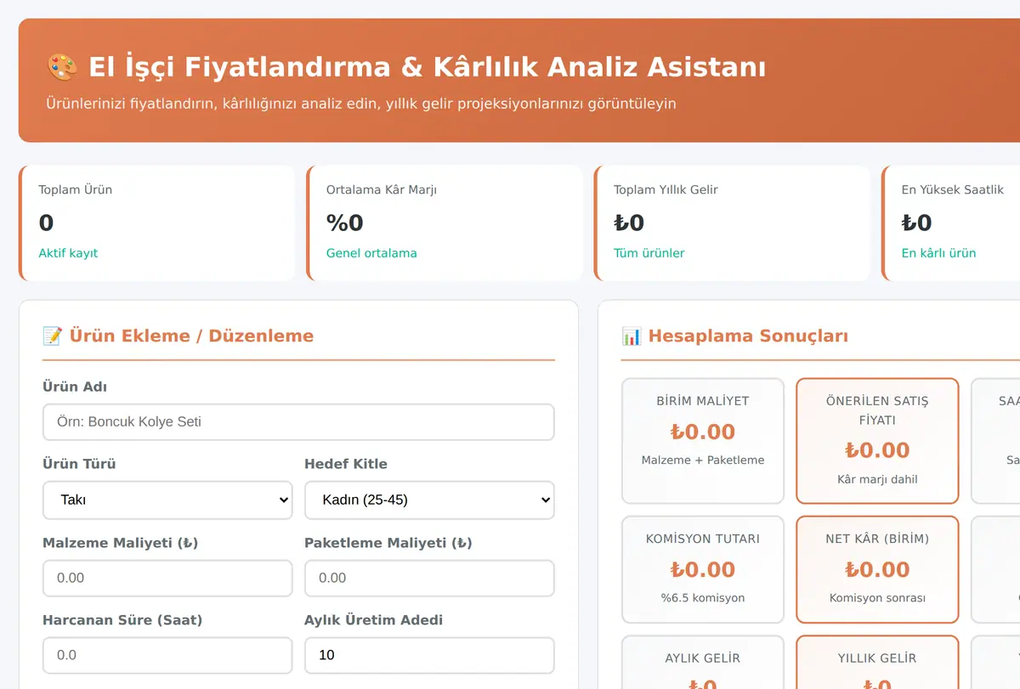
Task: Click the 'Tüm ürünler' green text
Action: coord(649,253)
